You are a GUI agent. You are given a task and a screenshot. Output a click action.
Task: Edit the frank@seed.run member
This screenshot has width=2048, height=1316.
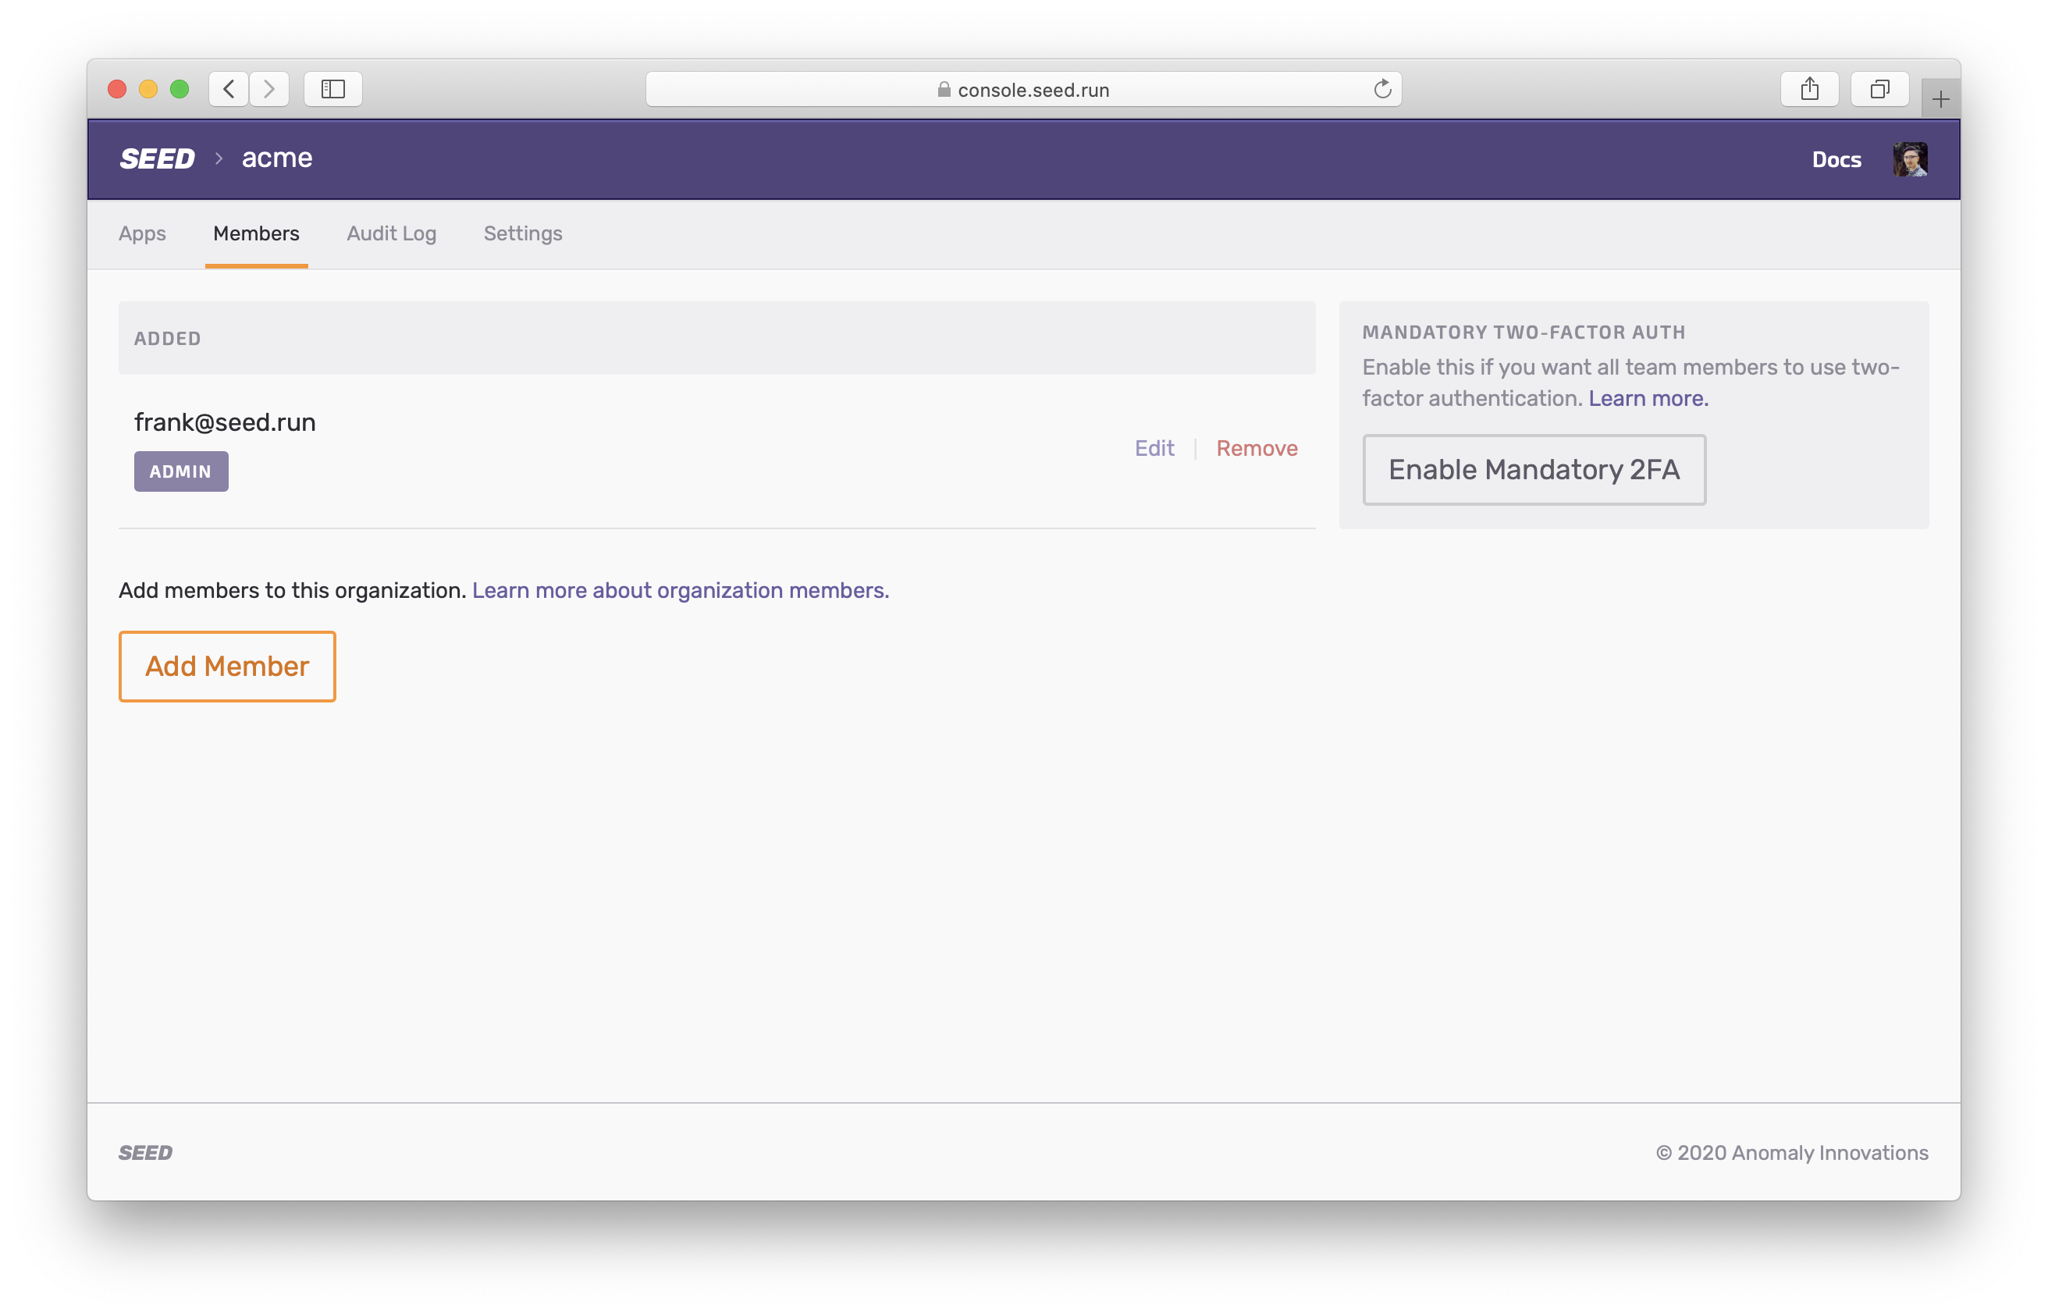(x=1154, y=449)
